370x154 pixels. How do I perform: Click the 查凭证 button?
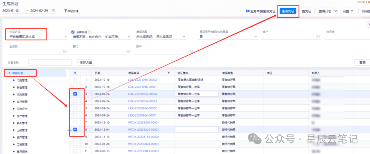coord(307,11)
